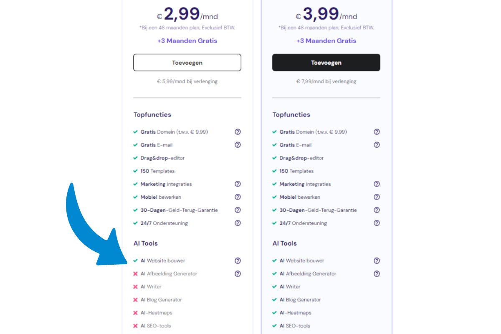Click the black Toevoegen button in the € 3,99 plan
The width and height of the screenshot is (501, 334).
[x=326, y=62]
